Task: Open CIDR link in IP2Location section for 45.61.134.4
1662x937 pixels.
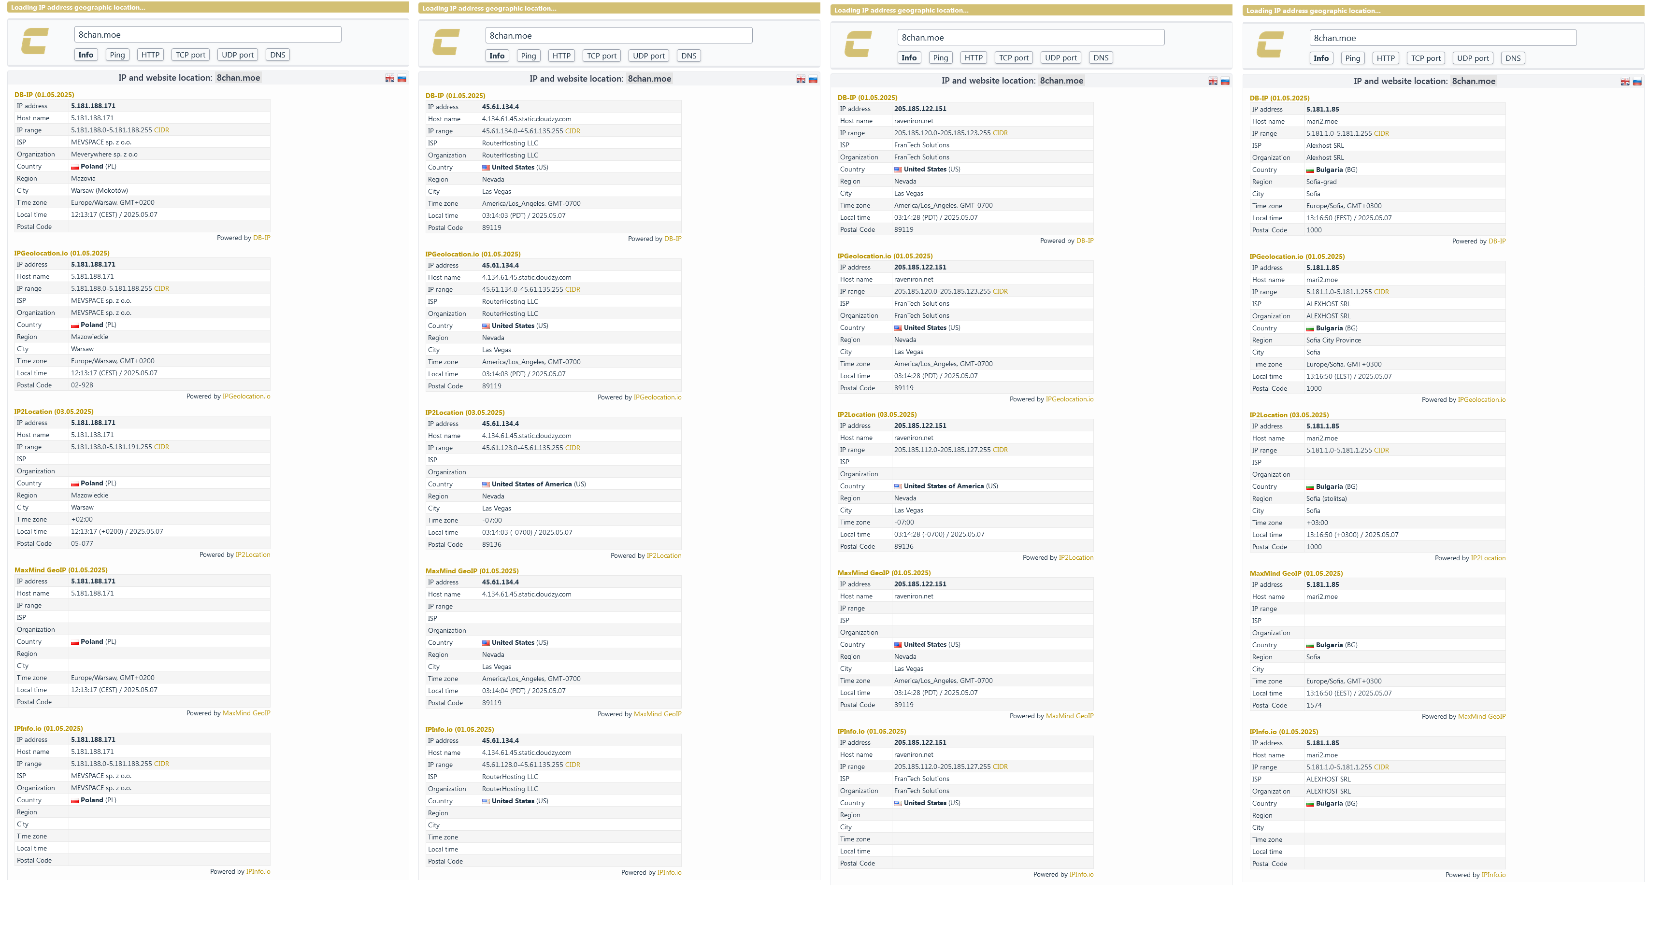Action: (x=573, y=448)
